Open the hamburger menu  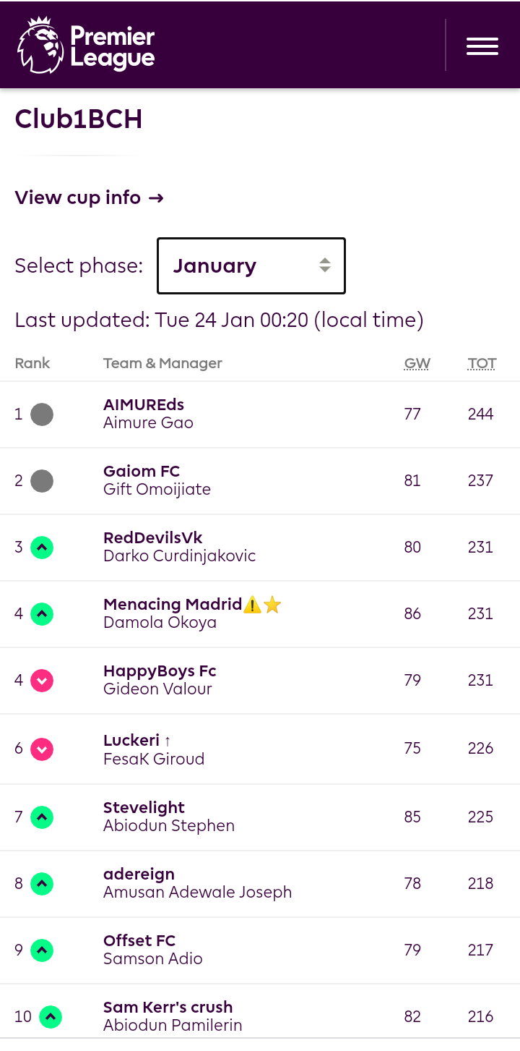tap(482, 46)
